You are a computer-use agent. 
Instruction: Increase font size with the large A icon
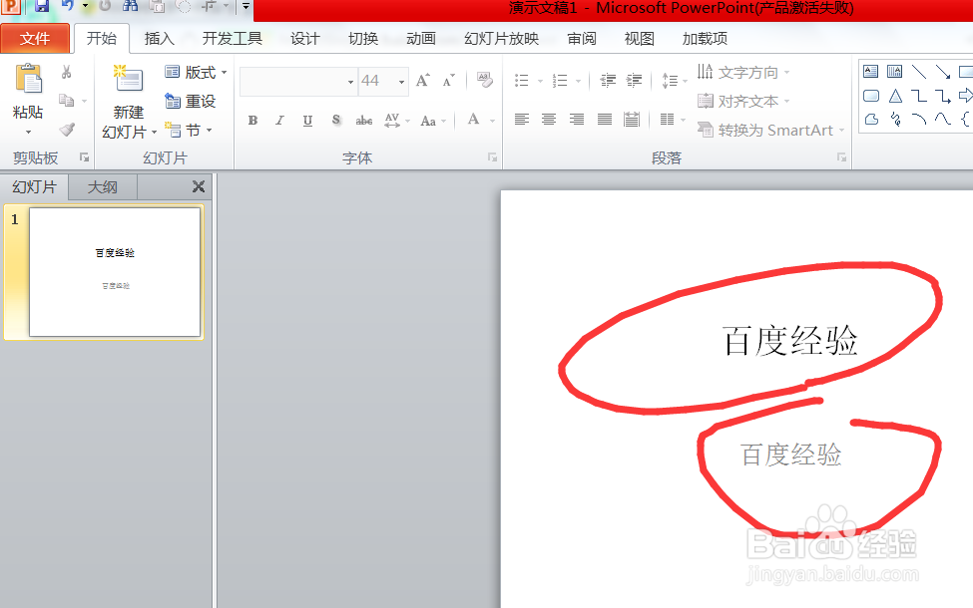[422, 81]
